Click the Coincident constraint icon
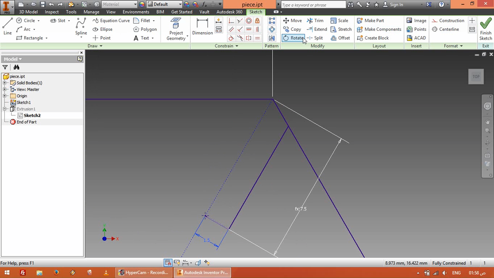 pyautogui.click(x=231, y=21)
